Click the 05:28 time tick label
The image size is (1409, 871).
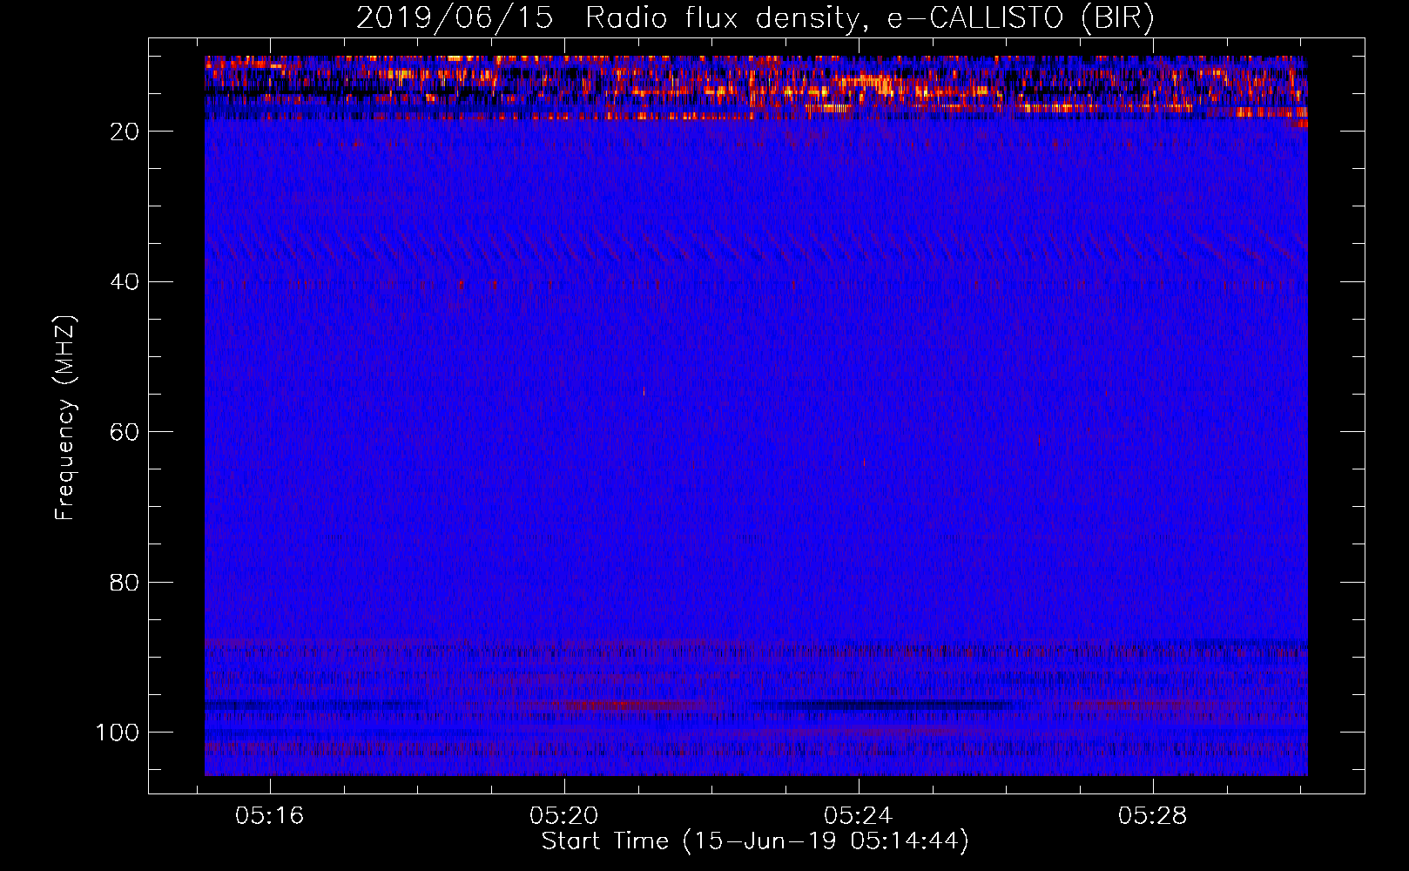coord(1153,816)
